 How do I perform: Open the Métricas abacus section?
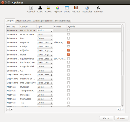[x=76, y=9]
